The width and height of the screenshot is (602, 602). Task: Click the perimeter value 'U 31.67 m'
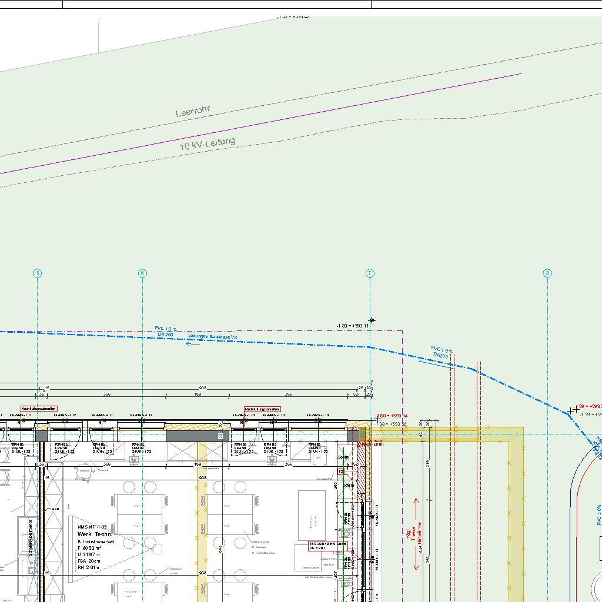click(x=89, y=554)
